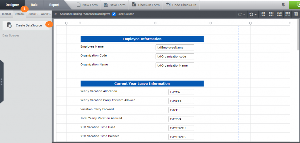Viewport: 300px width, 143px height.
Task: Click the green preview monitor button
Action: pyautogui.click(x=294, y=5)
